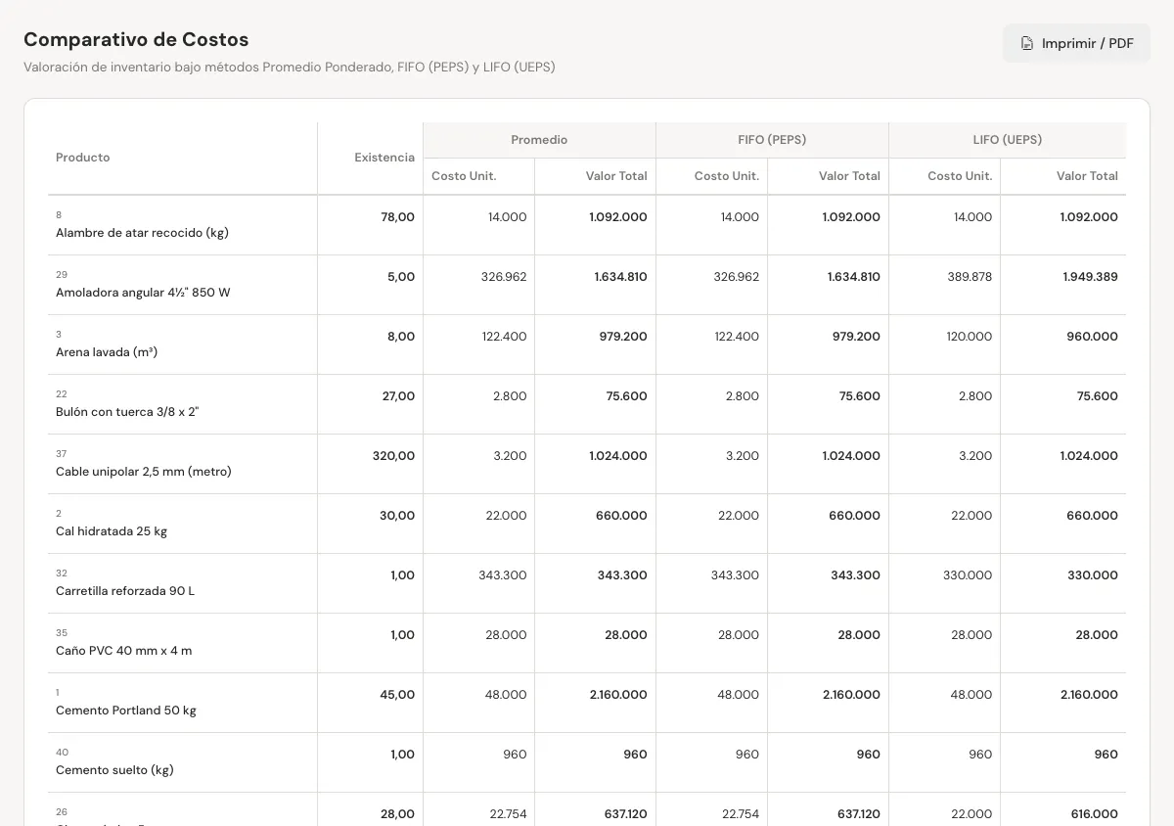Click Promedio unit cost 343.300 for Carretilla reforzada
This screenshot has width=1174, height=826.
click(x=503, y=575)
